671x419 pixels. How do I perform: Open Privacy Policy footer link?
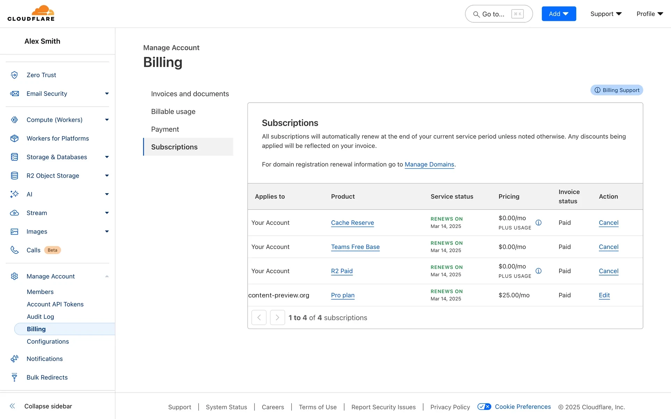[450, 407]
